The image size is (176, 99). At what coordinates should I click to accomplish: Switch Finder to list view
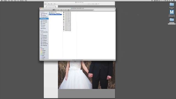[52, 10]
